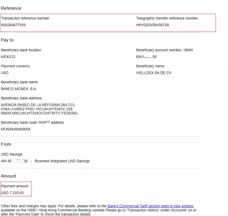Click the 'Other fees and charges may apply' notice
228x216 pixels.
click(98, 210)
